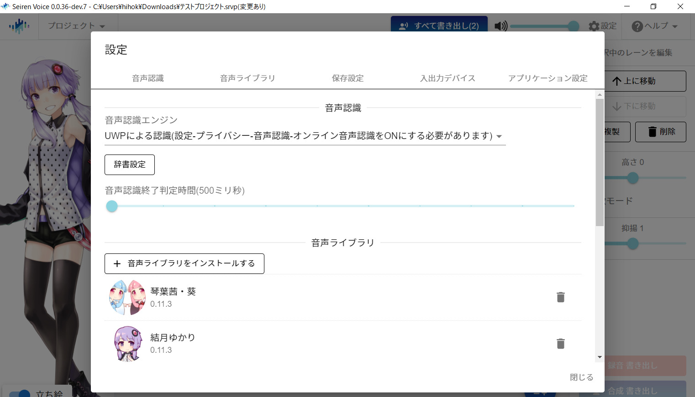
Task: Click the 高さ slider handle
Action: tap(632, 178)
